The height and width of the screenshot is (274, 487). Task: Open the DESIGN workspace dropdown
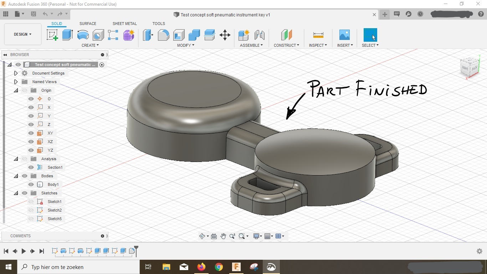point(23,34)
